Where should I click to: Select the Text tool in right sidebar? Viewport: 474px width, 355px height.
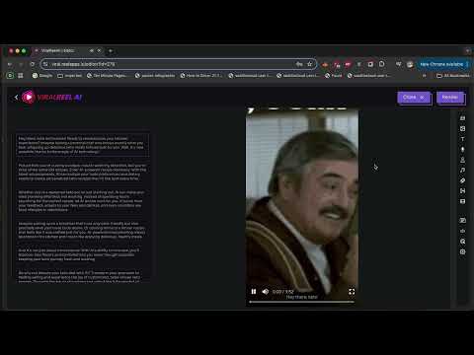[462, 139]
